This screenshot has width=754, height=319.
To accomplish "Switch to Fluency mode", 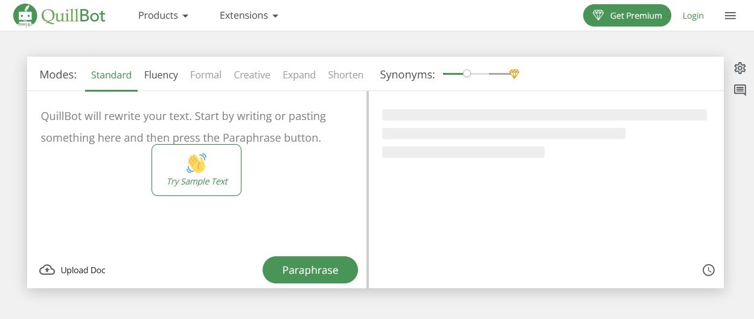I will tap(161, 75).
